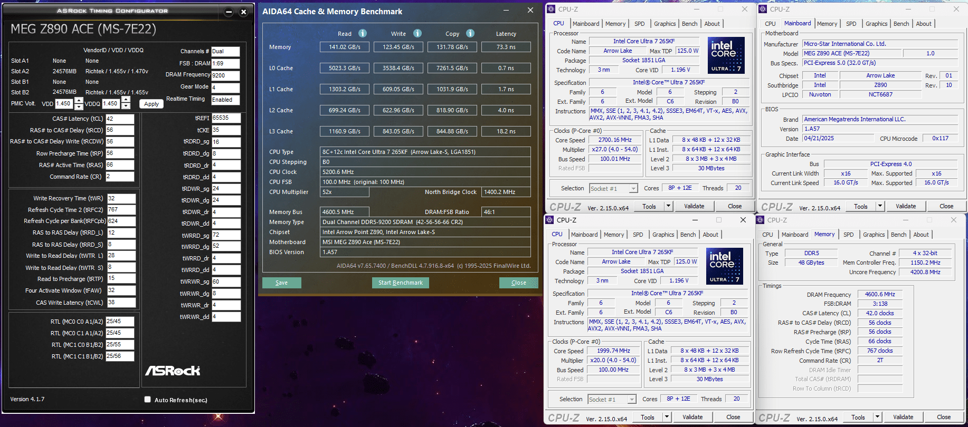Click Apply next to the VDDQ voltage
This screenshot has width=968, height=427.
tap(151, 104)
